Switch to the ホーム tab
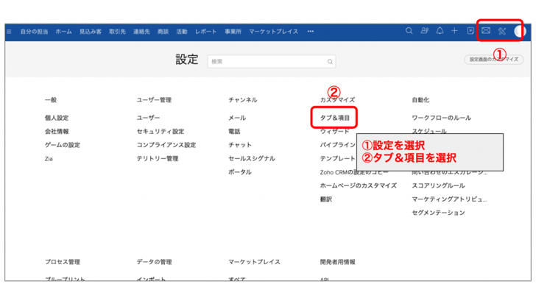The image size is (536, 284). [63, 32]
